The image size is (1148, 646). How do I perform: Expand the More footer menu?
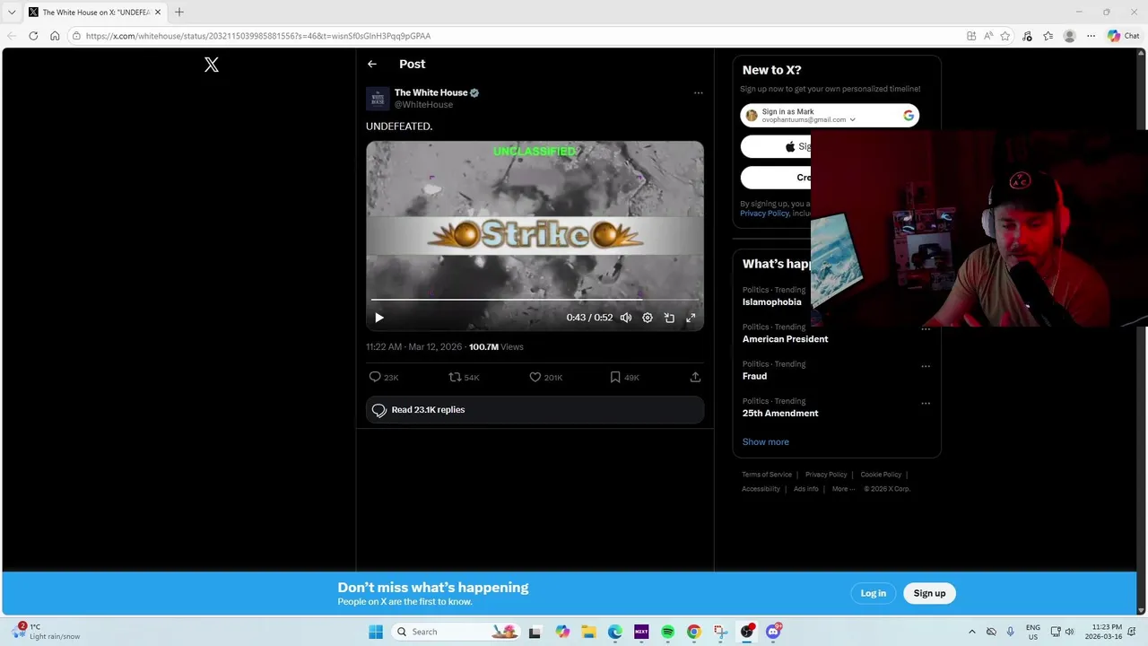[x=842, y=489]
